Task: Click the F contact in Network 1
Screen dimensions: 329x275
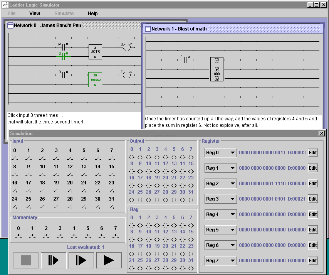Action: pos(185,60)
